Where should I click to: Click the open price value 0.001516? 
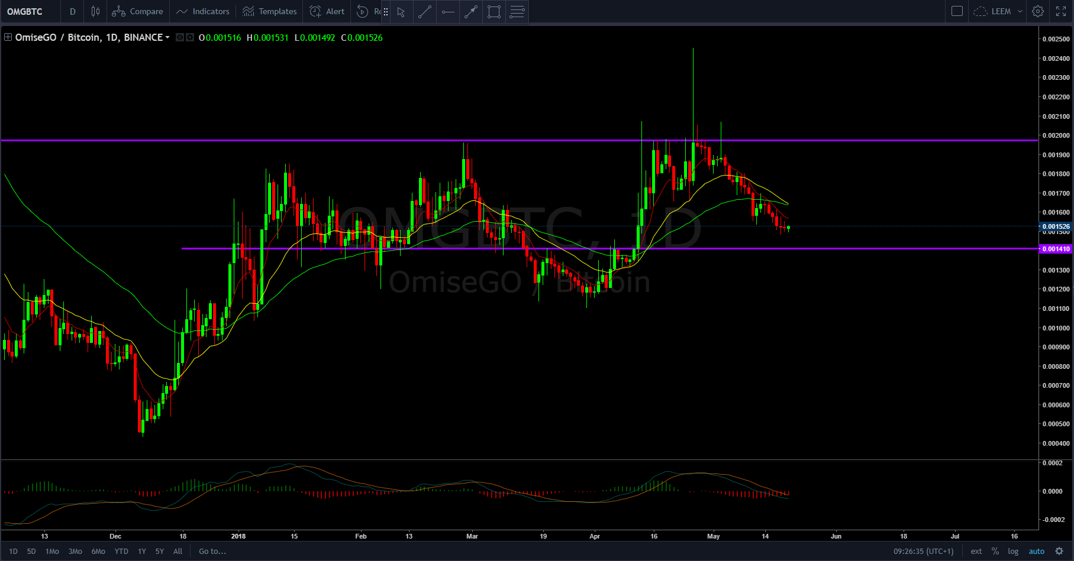coord(223,37)
